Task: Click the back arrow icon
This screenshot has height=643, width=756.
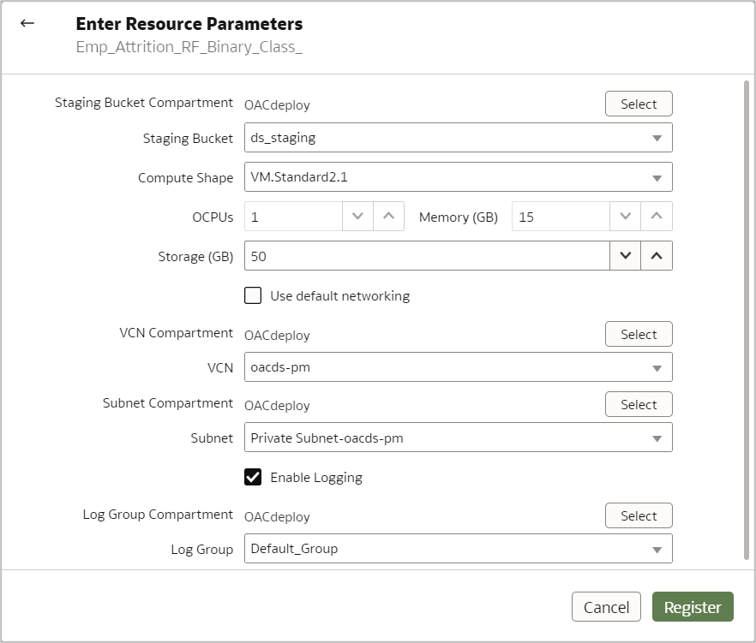Action: coord(27,23)
